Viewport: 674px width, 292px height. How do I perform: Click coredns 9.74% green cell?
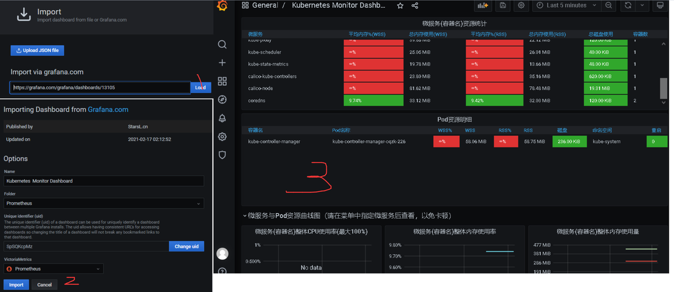pyautogui.click(x=374, y=100)
